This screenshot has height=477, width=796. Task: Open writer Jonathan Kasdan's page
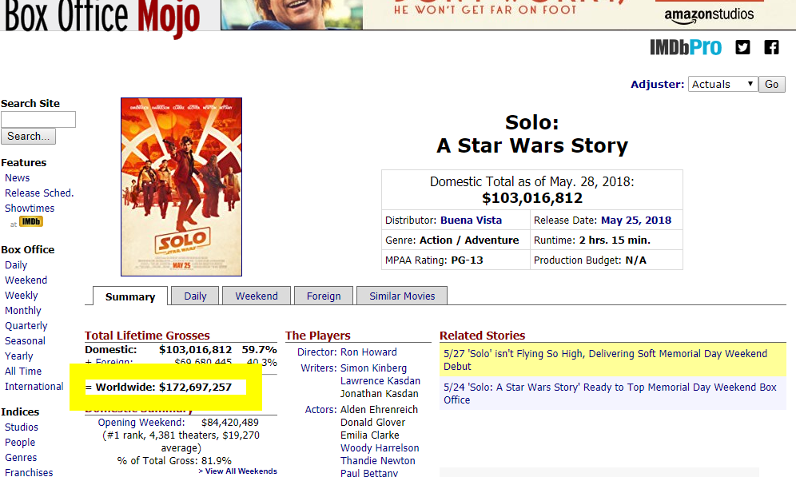[x=379, y=394]
